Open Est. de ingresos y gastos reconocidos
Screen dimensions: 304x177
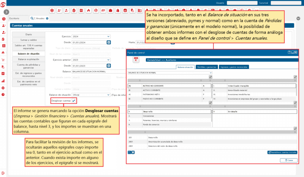point(28,74)
